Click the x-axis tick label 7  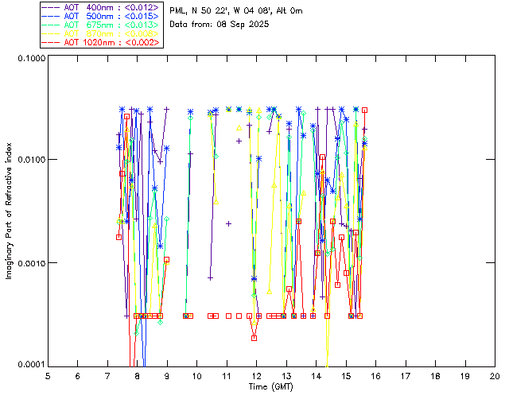107,376
